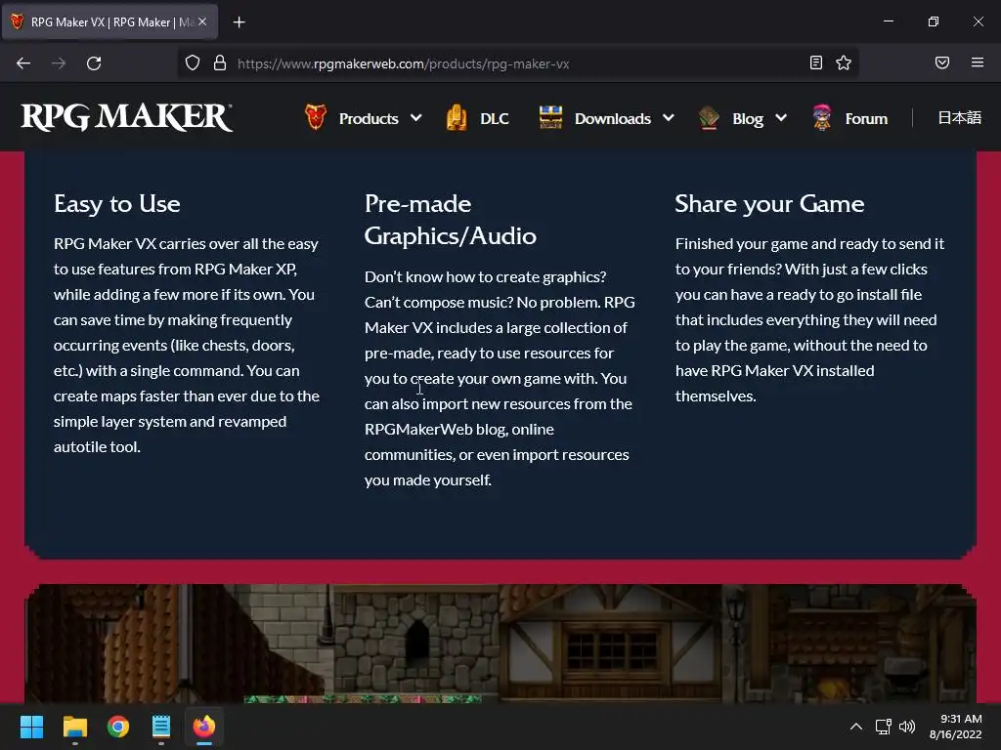Screen dimensions: 1001x750
Task: Save page to Pocket icon
Action: [942, 62]
